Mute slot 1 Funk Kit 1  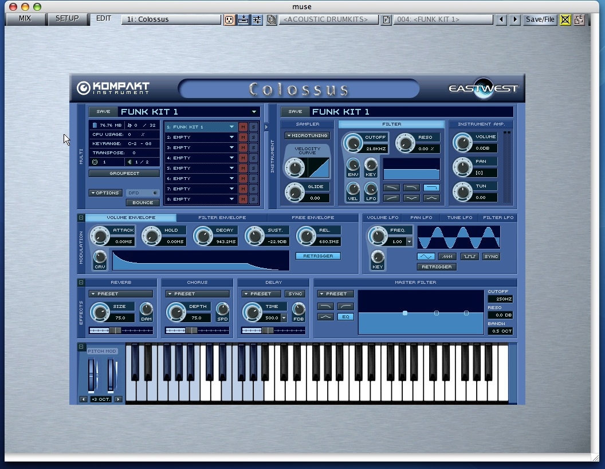click(243, 127)
